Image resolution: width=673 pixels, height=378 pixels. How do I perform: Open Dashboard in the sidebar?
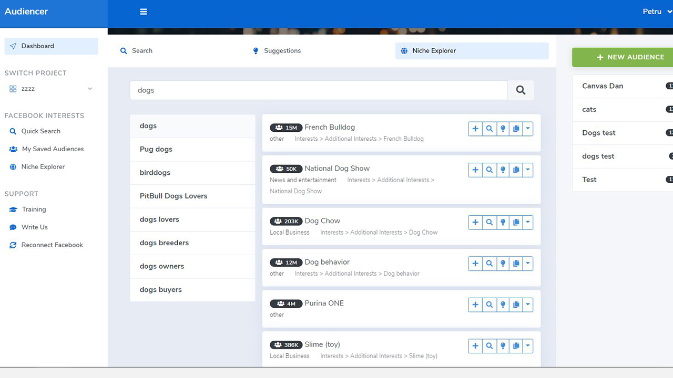tap(52, 46)
